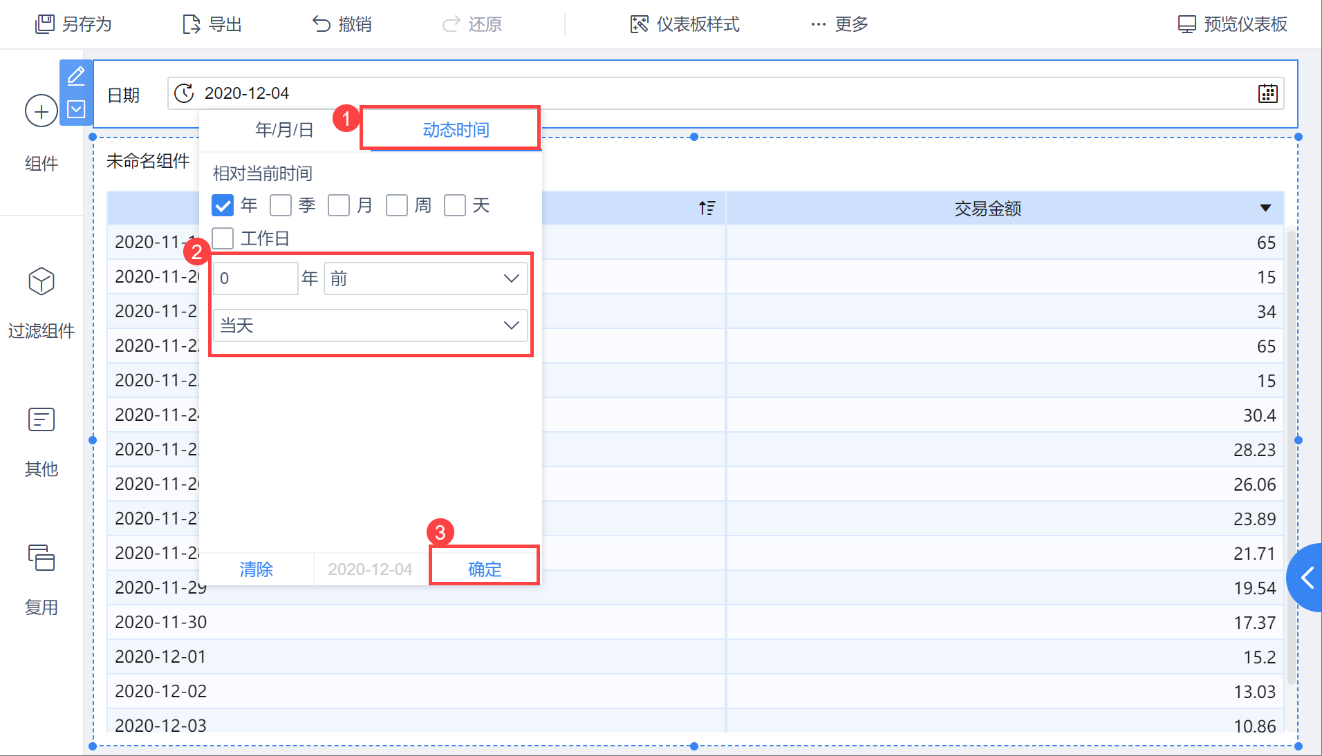Image resolution: width=1322 pixels, height=756 pixels.
Task: Open the More (更多) ellipsis menu
Action: click(819, 24)
